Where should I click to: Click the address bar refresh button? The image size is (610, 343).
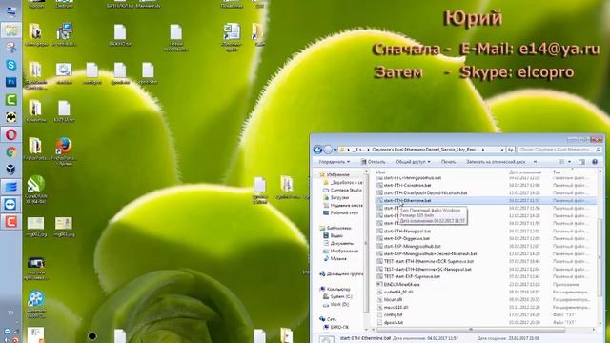tap(511, 150)
